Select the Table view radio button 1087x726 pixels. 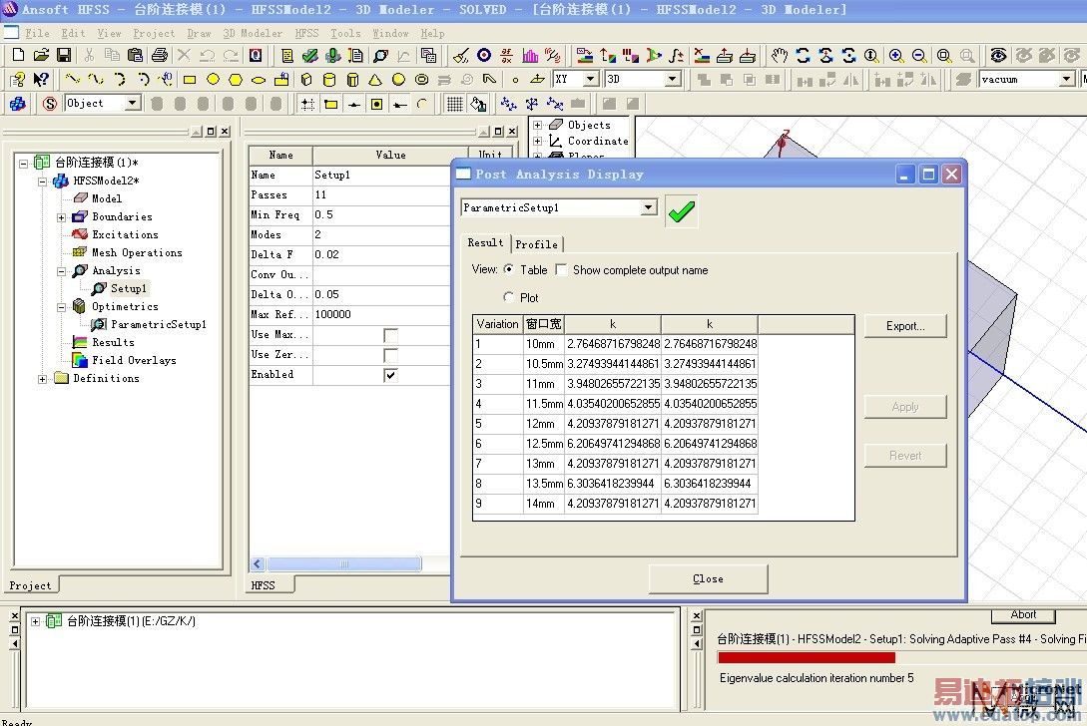coord(509,269)
